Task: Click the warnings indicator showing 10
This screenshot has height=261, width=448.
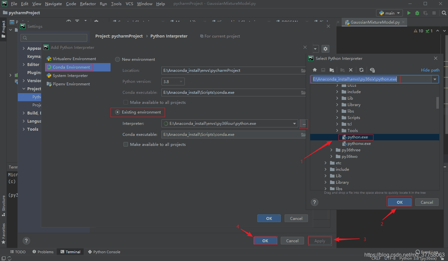Action: click(x=419, y=31)
